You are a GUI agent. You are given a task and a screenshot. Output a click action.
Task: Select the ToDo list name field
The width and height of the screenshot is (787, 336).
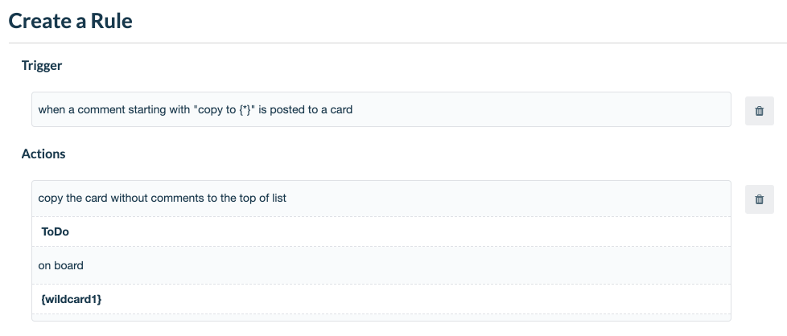381,232
